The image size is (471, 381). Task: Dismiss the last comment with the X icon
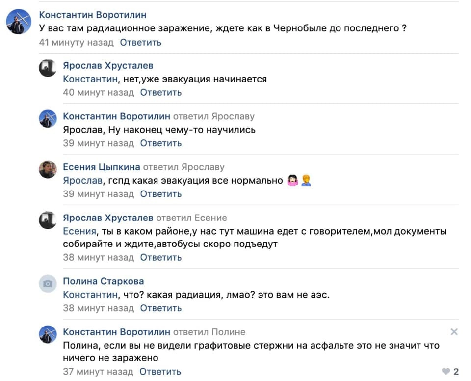[x=454, y=332]
